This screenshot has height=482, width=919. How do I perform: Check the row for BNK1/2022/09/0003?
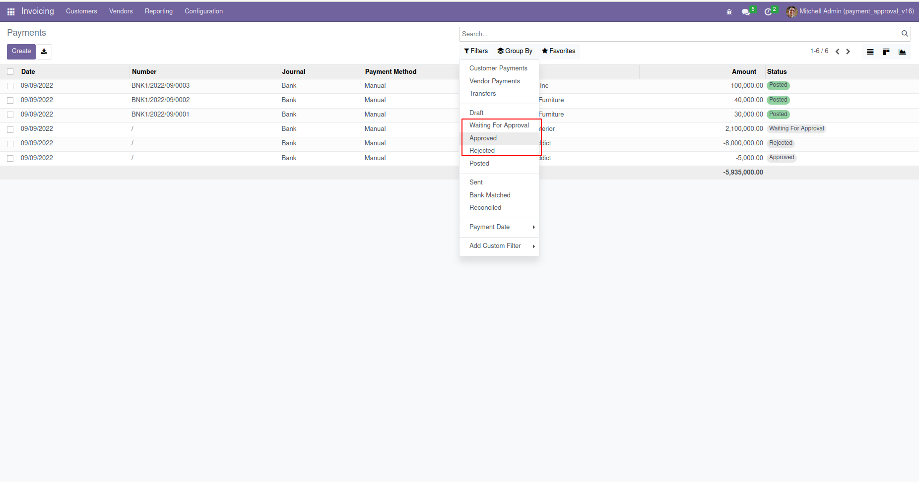pos(10,86)
